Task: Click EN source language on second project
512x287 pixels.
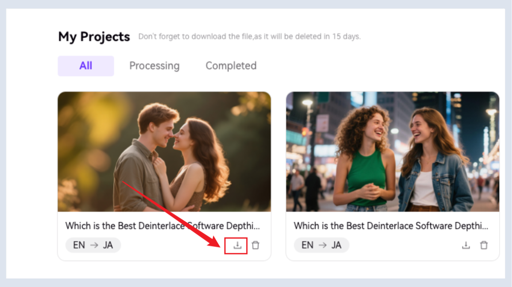Action: [307, 245]
